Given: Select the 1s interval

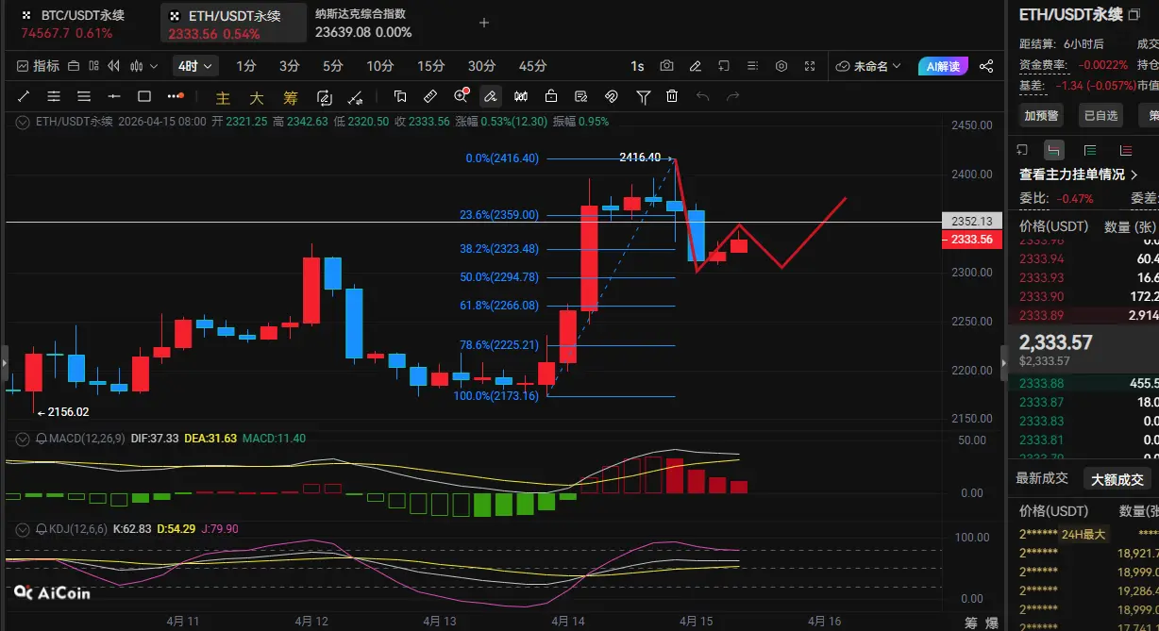Looking at the screenshot, I should coord(638,66).
